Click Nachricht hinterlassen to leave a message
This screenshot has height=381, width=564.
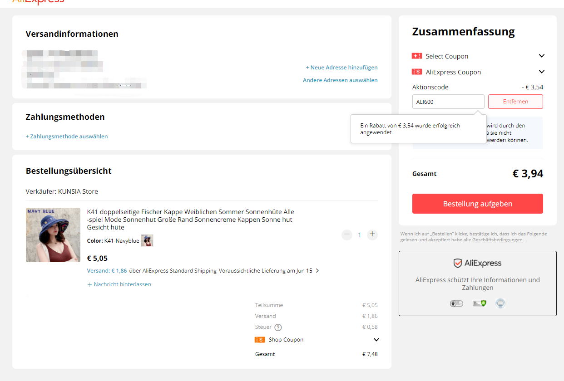[119, 284]
